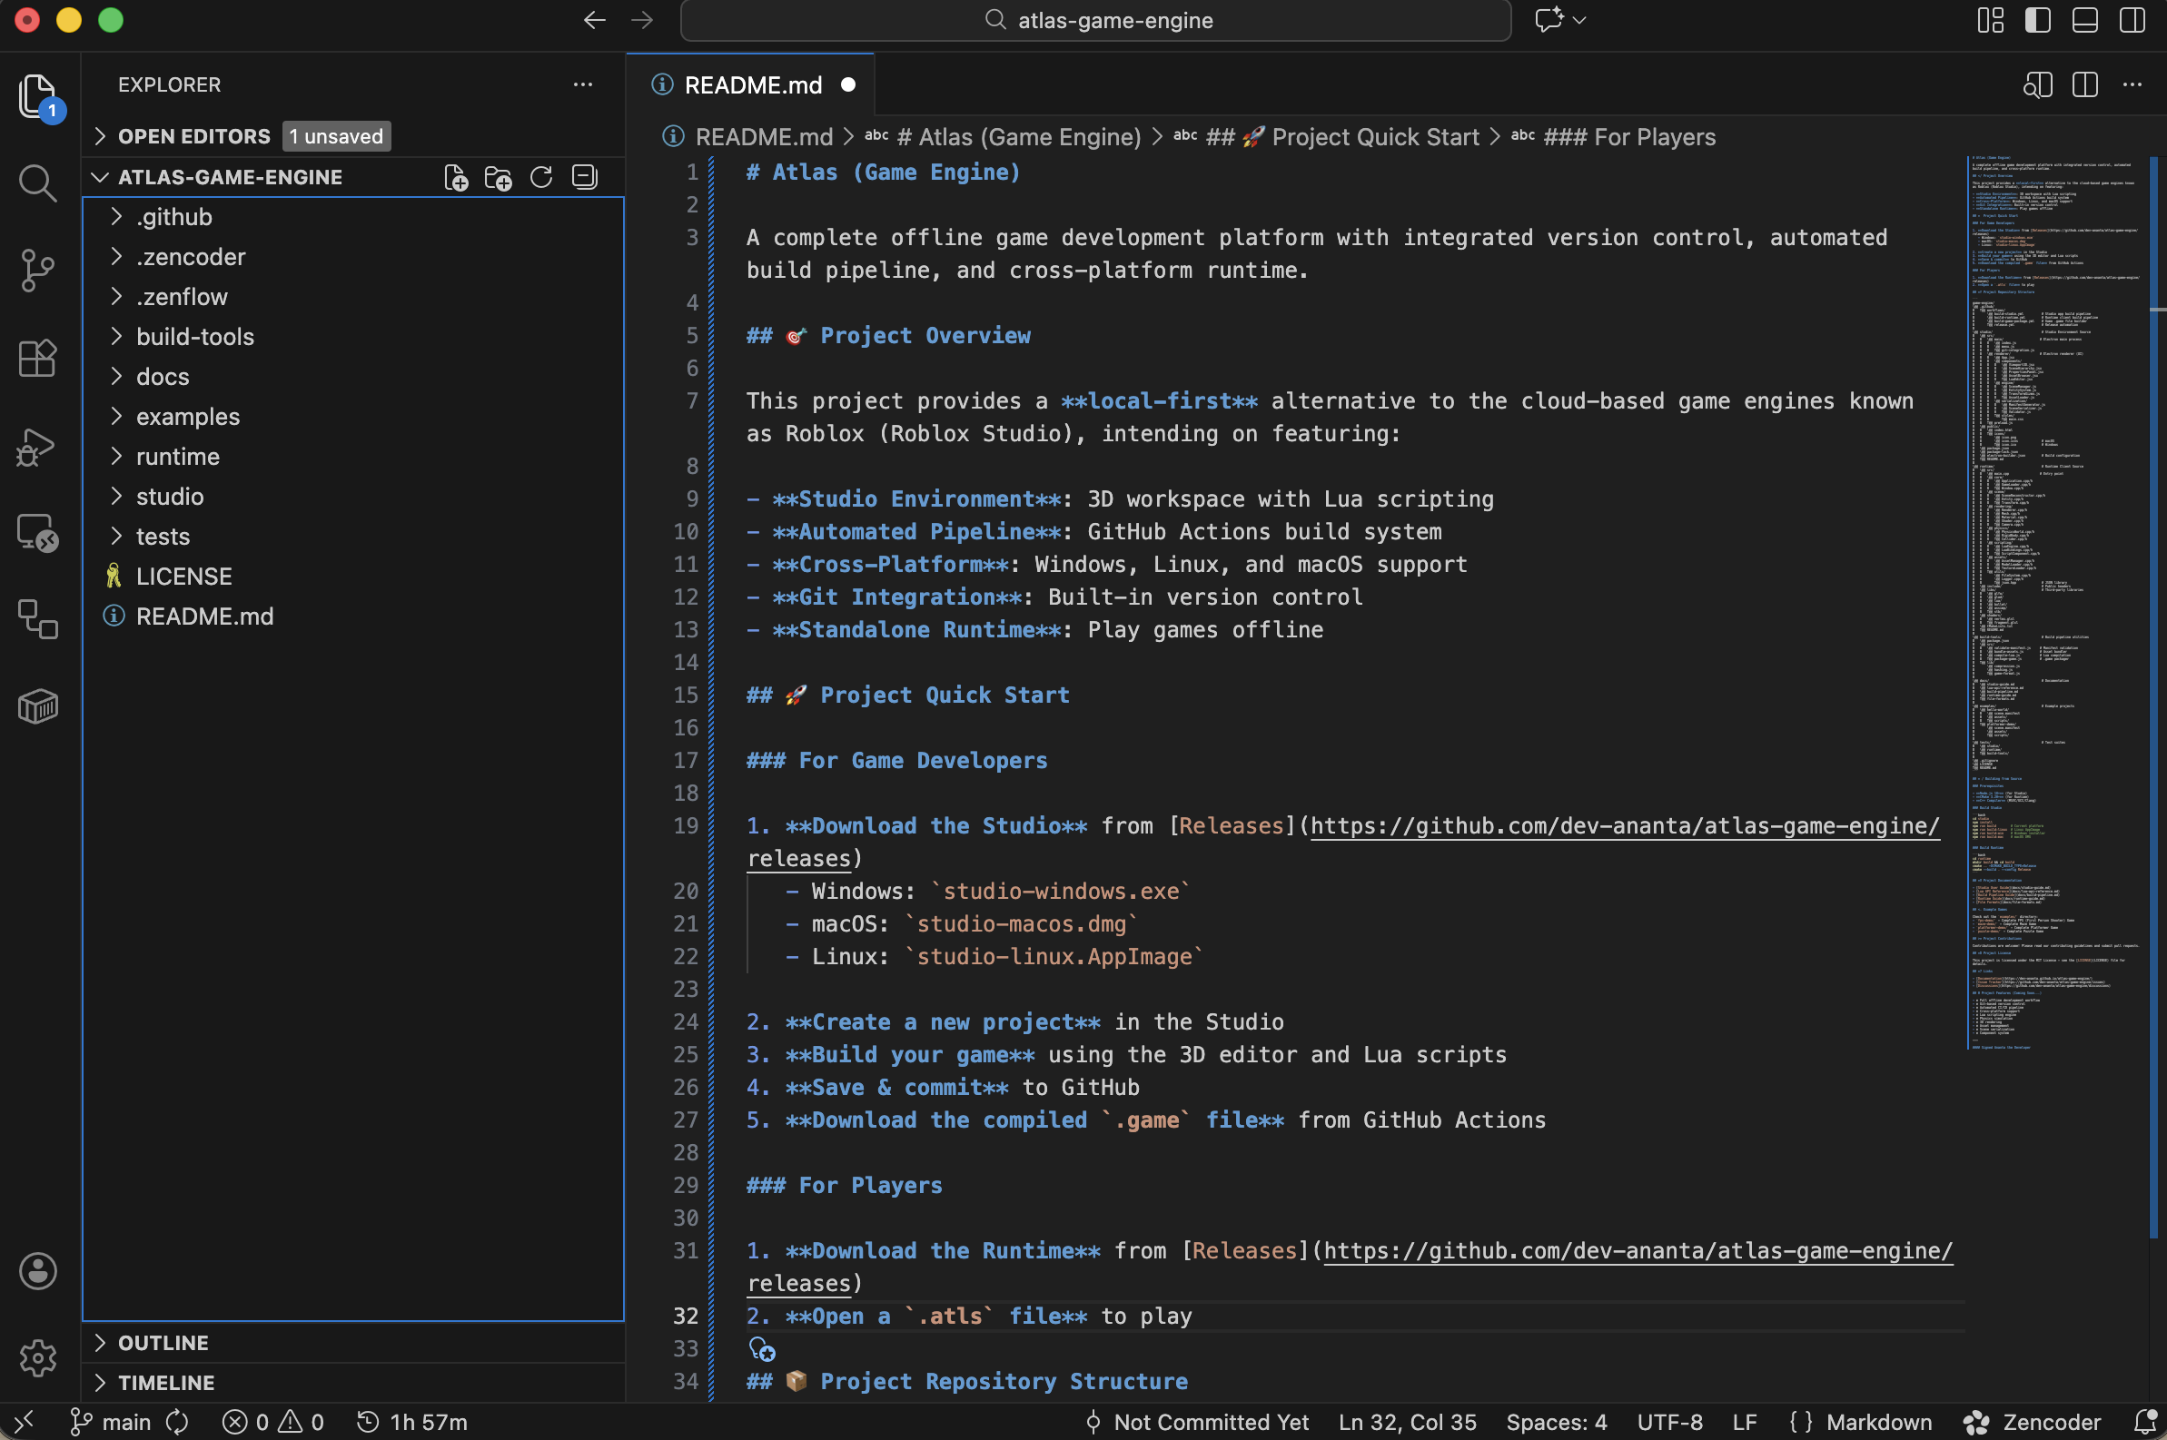Click Project Quick Start breadcrumb

click(x=1374, y=137)
